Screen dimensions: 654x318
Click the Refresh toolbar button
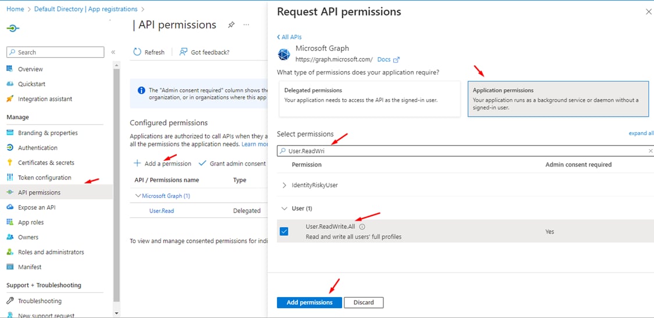coord(149,52)
